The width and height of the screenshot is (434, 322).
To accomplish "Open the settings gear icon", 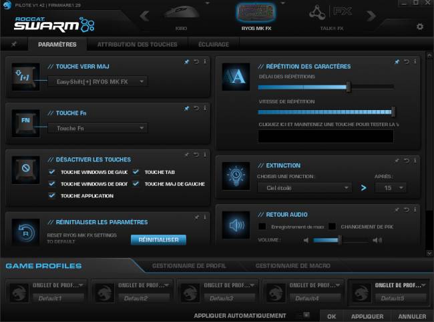I will 419,27.
